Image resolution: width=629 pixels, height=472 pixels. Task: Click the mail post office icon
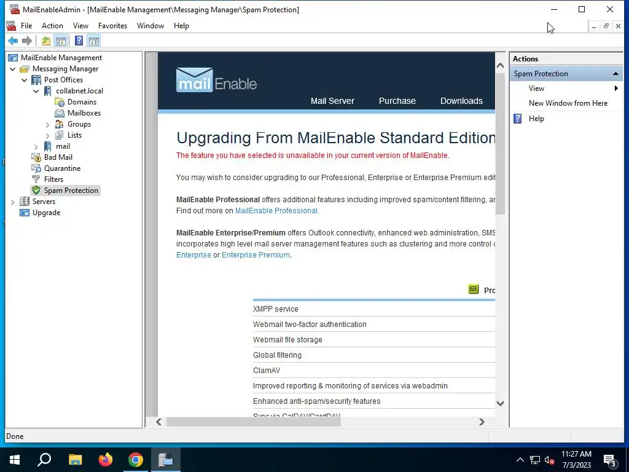click(48, 146)
